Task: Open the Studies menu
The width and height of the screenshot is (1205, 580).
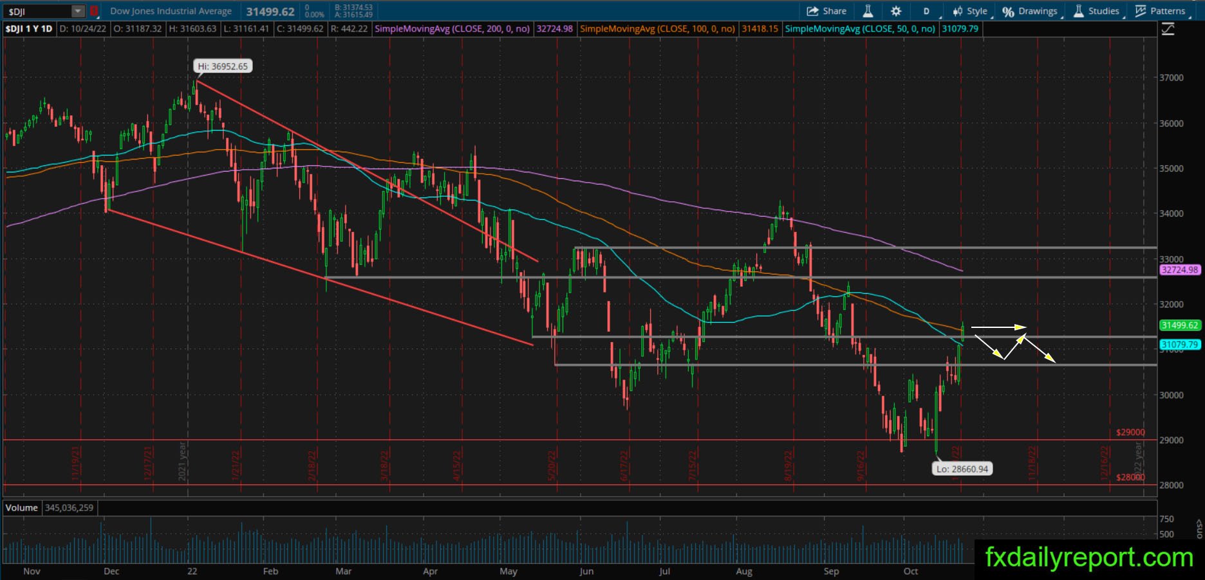Action: [1097, 11]
